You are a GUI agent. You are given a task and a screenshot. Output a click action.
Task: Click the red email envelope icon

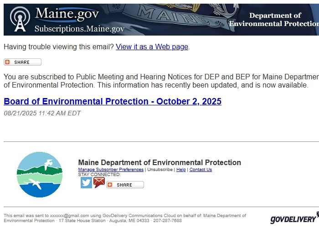pos(99,182)
